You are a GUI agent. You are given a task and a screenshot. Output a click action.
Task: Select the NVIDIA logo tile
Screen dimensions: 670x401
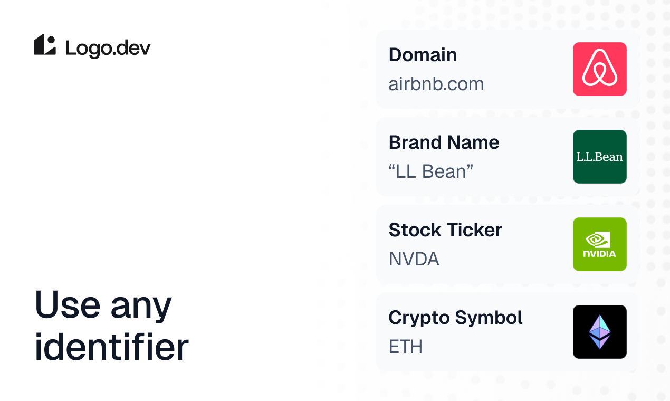coord(599,244)
